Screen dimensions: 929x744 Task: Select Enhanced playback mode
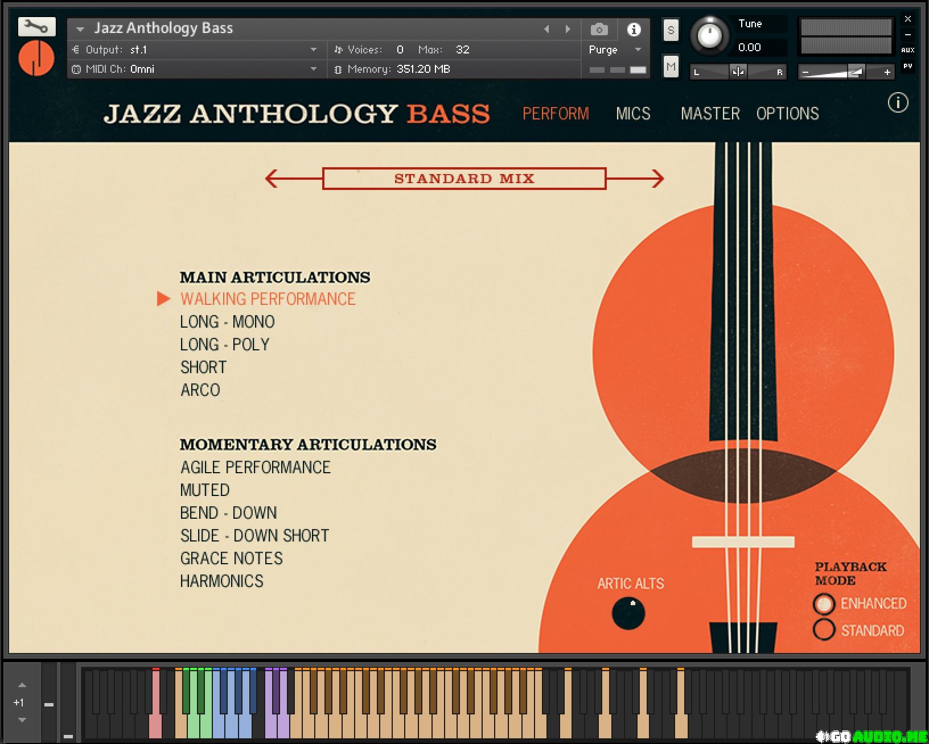tap(824, 604)
